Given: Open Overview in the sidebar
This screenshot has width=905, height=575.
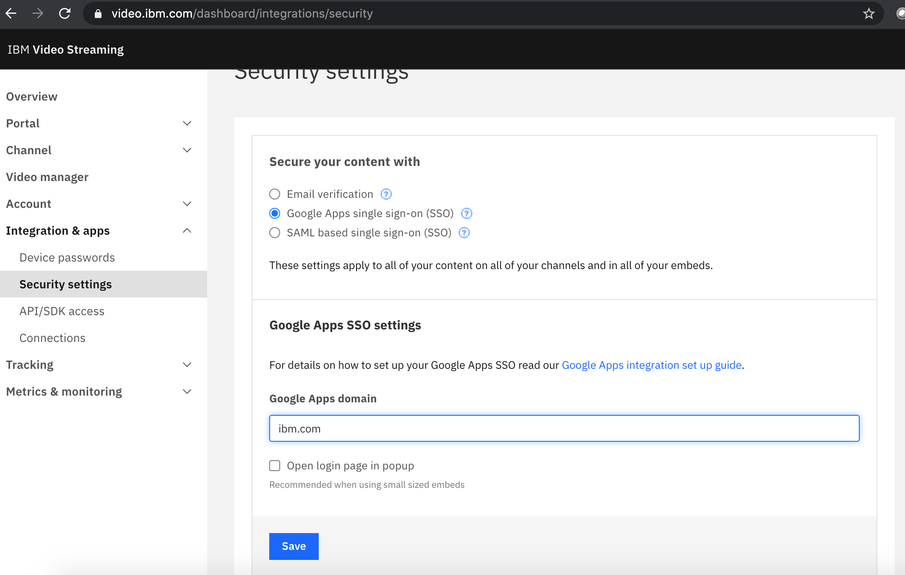Looking at the screenshot, I should (x=31, y=96).
